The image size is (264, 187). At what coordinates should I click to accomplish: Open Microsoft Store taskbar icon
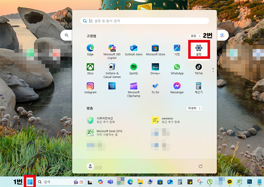160,182
